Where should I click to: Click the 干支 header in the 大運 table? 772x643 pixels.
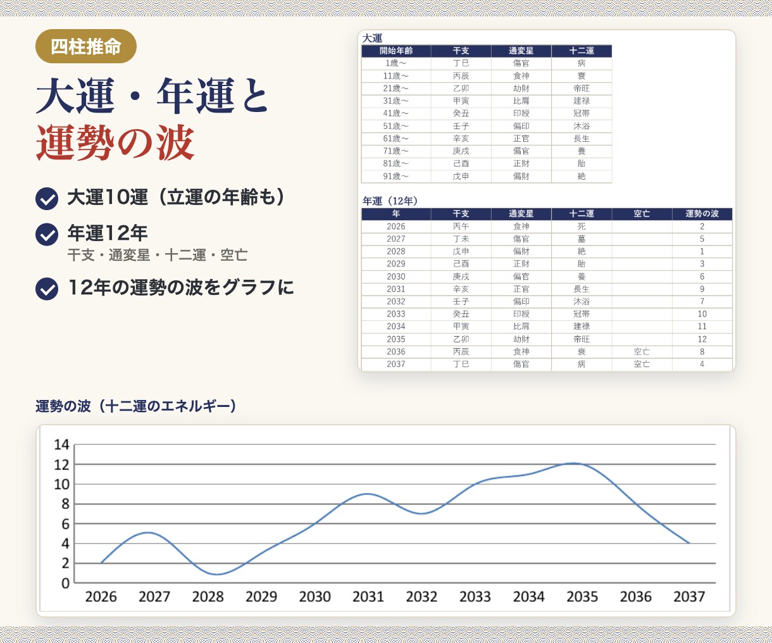(x=461, y=51)
